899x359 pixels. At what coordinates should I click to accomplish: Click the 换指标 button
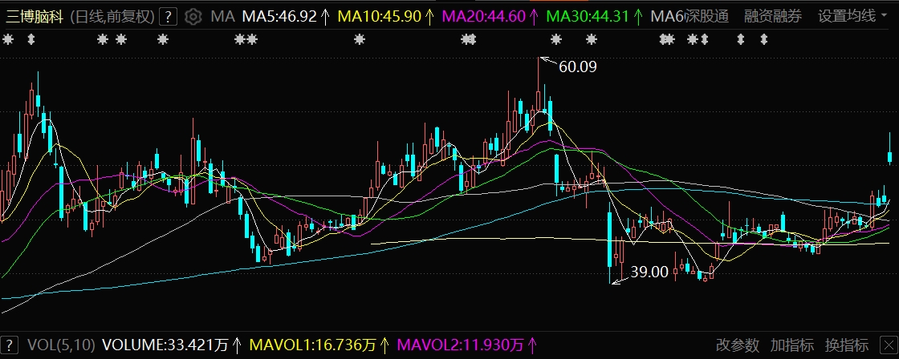847,345
